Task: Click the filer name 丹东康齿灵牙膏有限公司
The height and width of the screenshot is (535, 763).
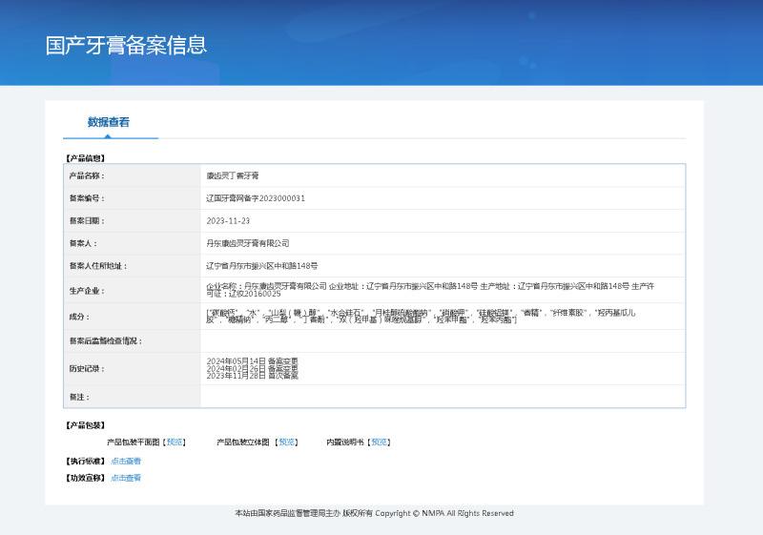Action: (247, 243)
